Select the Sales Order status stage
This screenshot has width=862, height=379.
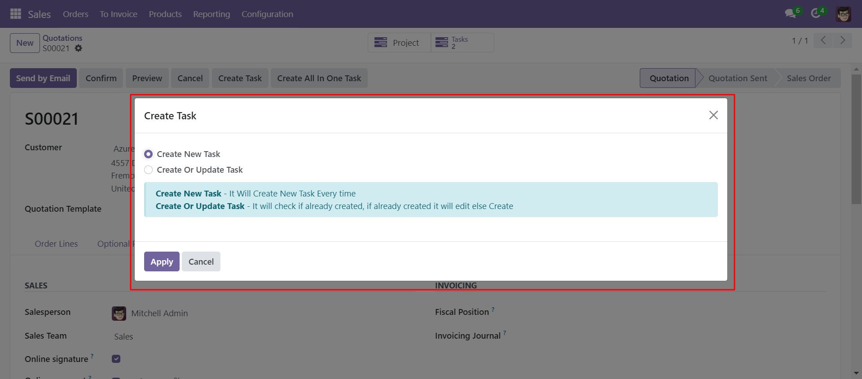[809, 78]
